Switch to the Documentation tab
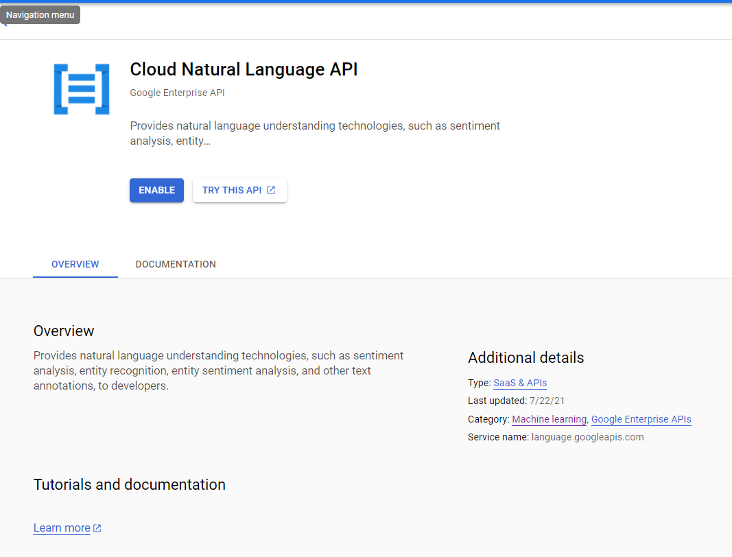This screenshot has height=557, width=732. (x=176, y=264)
